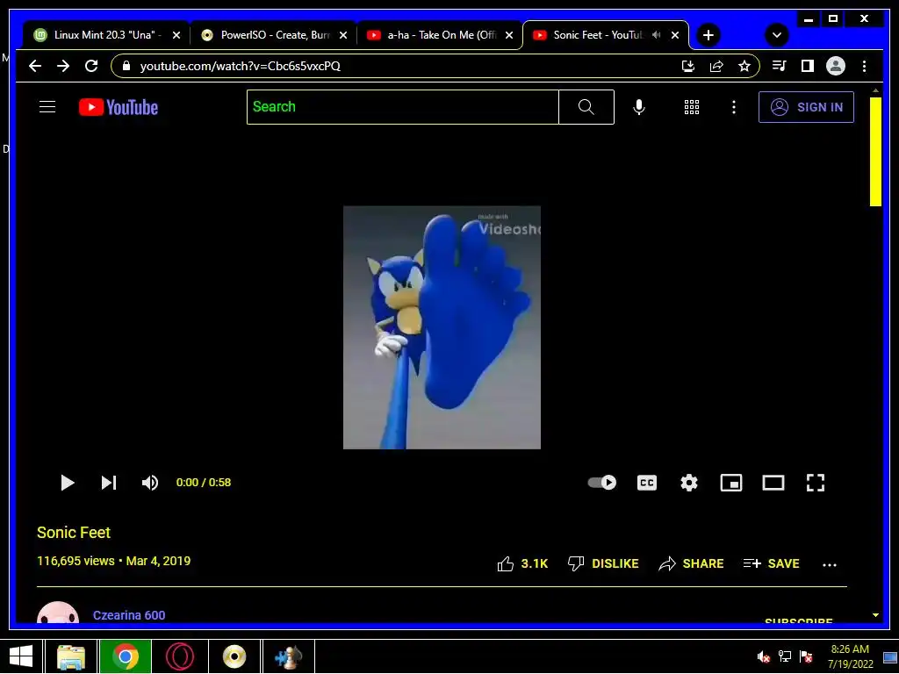
Task: Click the search magnifier button
Action: (x=586, y=107)
